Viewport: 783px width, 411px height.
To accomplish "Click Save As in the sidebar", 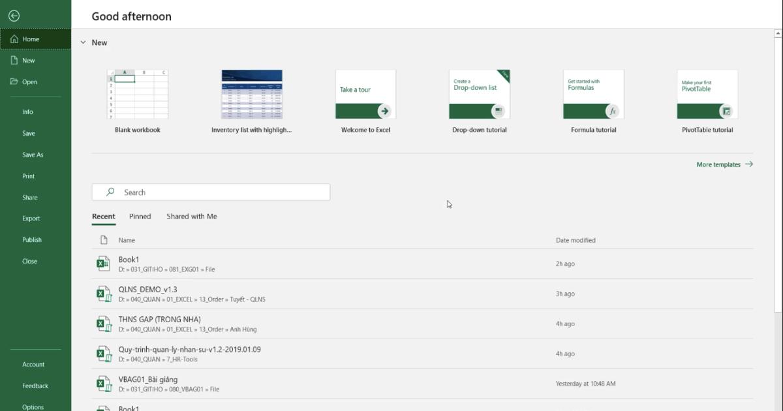I will (34, 155).
